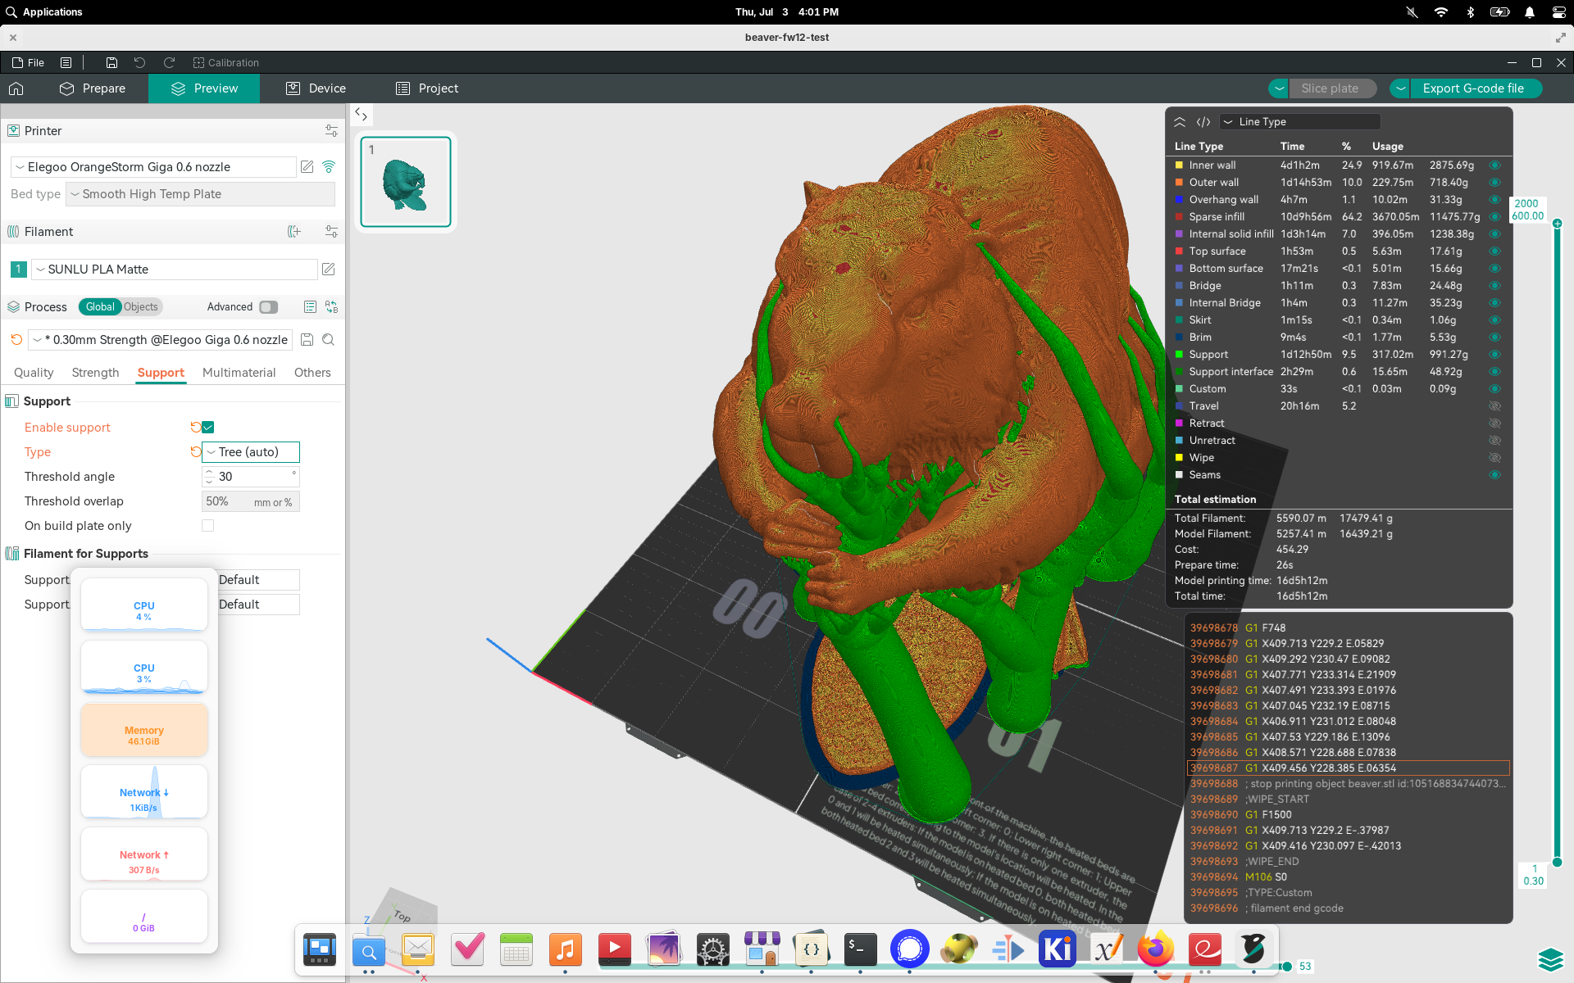The height and width of the screenshot is (983, 1574).
Task: Select G-code line 39698694 M106 S0
Action: tap(1349, 877)
